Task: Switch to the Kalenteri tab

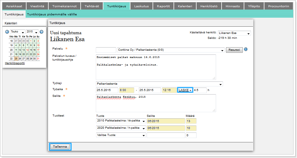Action: pyautogui.click(x=185, y=6)
